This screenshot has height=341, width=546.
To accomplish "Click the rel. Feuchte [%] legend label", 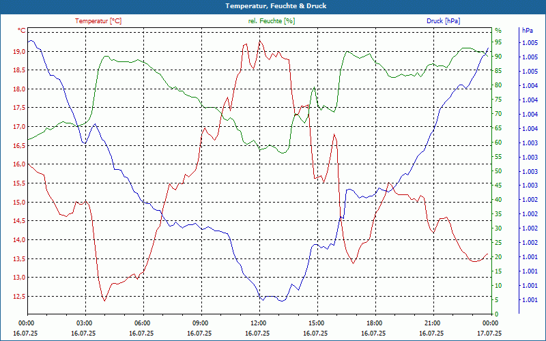I will [271, 21].
